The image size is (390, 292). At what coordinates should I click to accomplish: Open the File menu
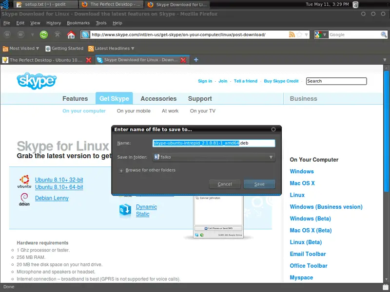(x=7, y=23)
